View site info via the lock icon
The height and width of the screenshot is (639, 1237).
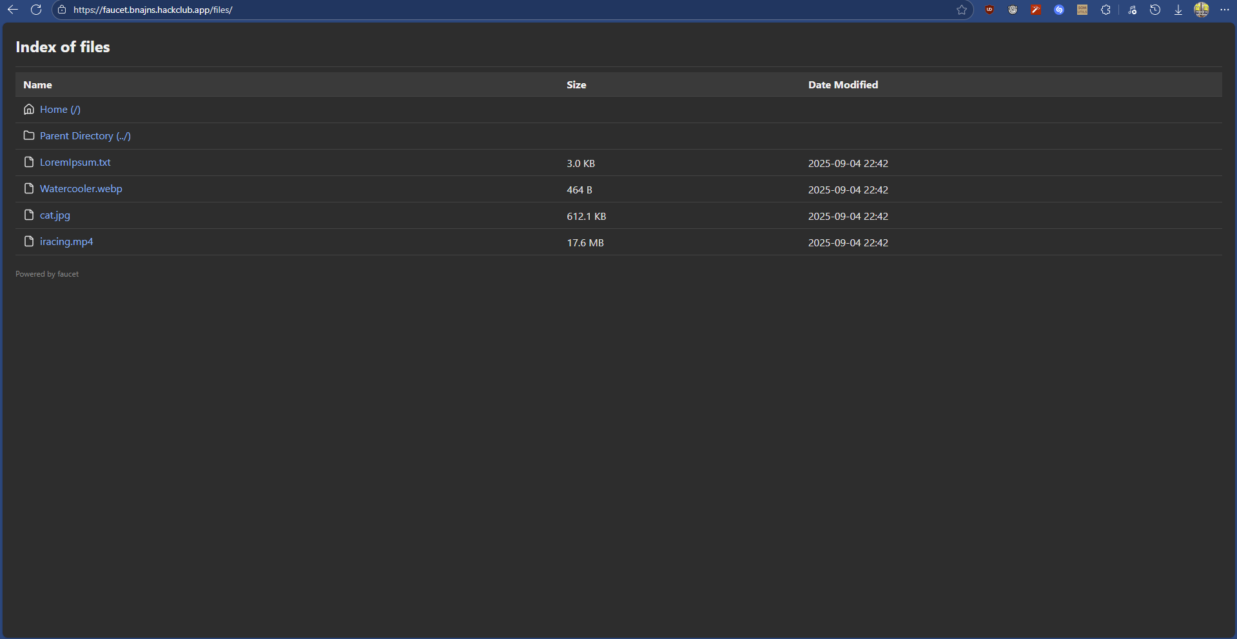62,10
